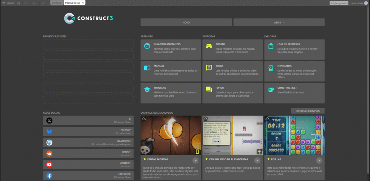Click the EXPLORAR EXEMPLOS button
The image size is (370, 181).
click(308, 111)
